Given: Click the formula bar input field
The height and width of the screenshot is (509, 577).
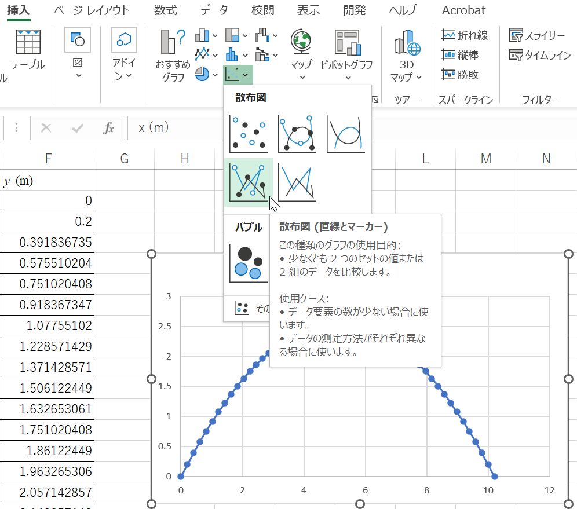Looking at the screenshot, I should click(348, 127).
